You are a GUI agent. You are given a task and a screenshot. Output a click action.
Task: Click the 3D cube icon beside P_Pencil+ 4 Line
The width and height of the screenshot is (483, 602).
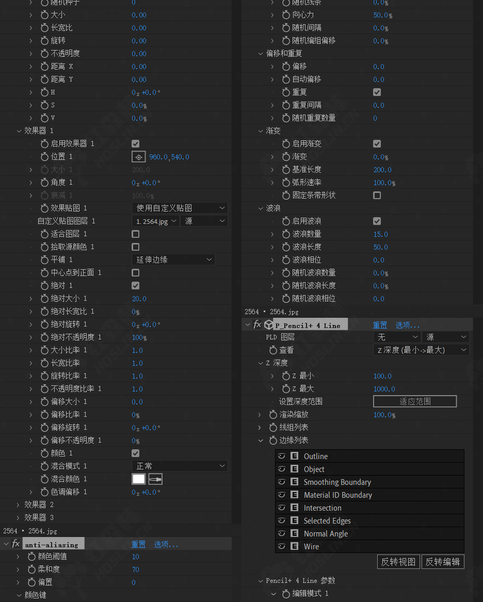(x=269, y=325)
